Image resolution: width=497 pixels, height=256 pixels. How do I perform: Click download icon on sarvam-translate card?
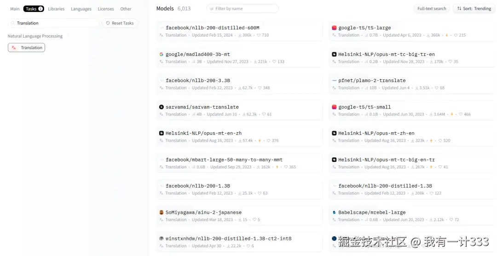[x=244, y=114]
